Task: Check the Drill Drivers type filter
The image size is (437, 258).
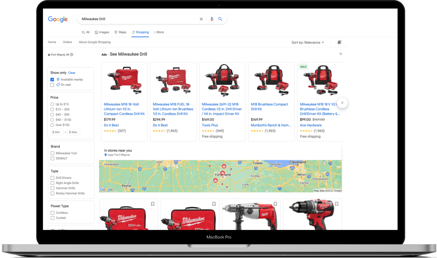Action: [x=52, y=178]
